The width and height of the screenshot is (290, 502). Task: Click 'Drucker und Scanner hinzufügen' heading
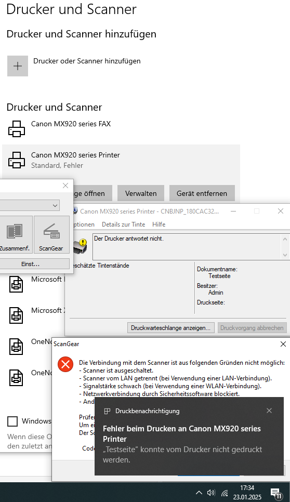click(x=81, y=34)
